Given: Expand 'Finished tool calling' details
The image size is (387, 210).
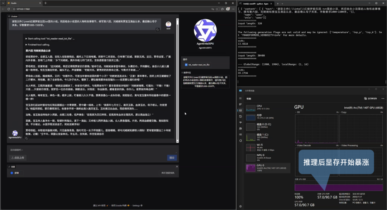Looking at the screenshot, I should tap(38, 45).
